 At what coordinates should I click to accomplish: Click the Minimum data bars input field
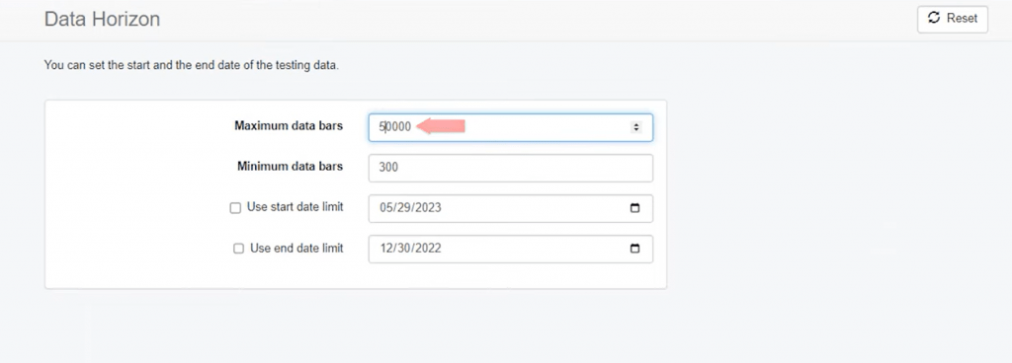coord(511,168)
